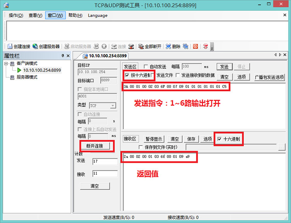This screenshot has width=291, height=223.
Task: Open the 窗口(W) menu
Action: 55,15
